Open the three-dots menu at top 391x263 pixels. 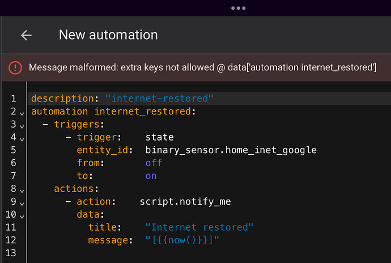[238, 9]
